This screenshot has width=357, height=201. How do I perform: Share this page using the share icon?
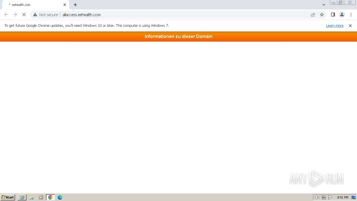pos(313,15)
